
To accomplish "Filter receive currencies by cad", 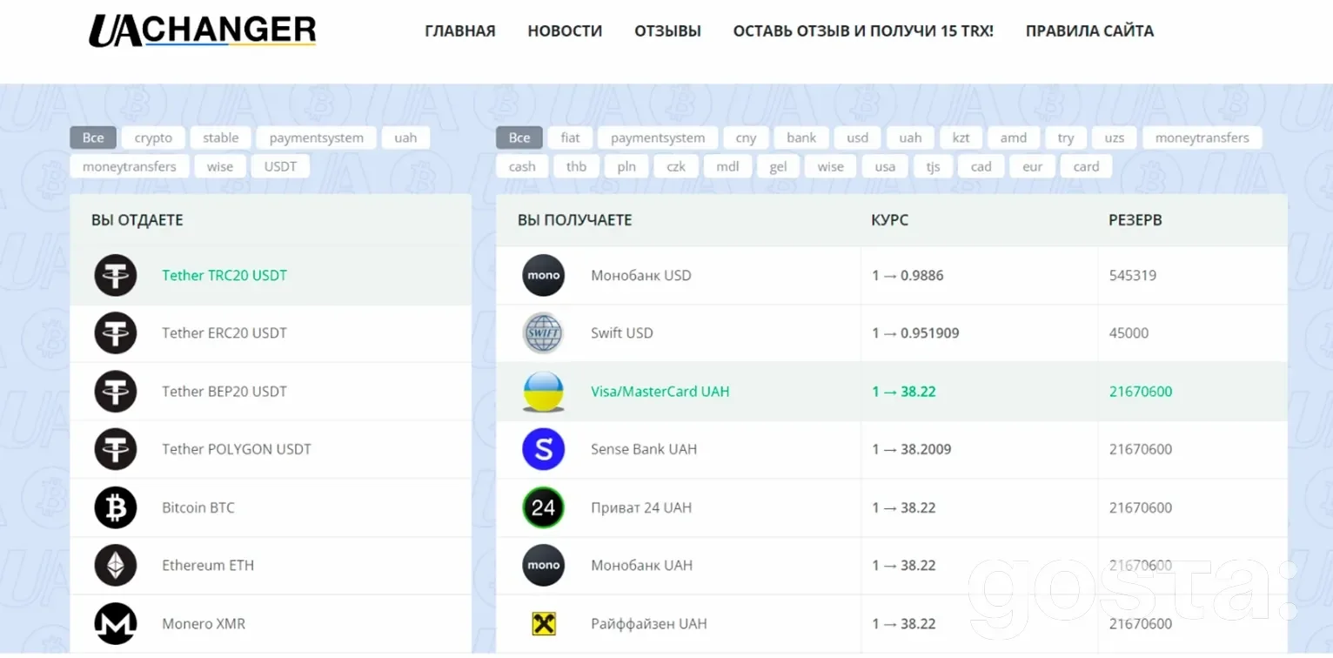I will coord(981,166).
